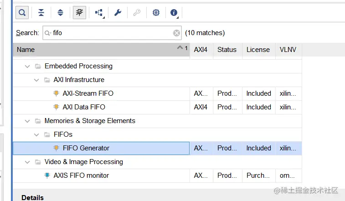345x201 pixels.
Task: Click inside the fifo search field
Action: pyautogui.click(x=109, y=33)
